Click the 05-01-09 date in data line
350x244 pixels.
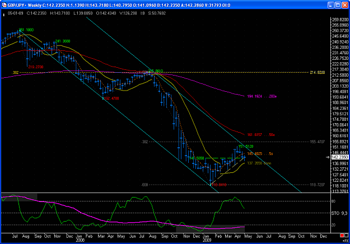coord(16,13)
